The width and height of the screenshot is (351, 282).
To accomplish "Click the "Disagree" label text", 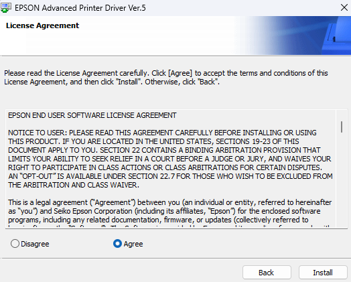I will (35, 244).
